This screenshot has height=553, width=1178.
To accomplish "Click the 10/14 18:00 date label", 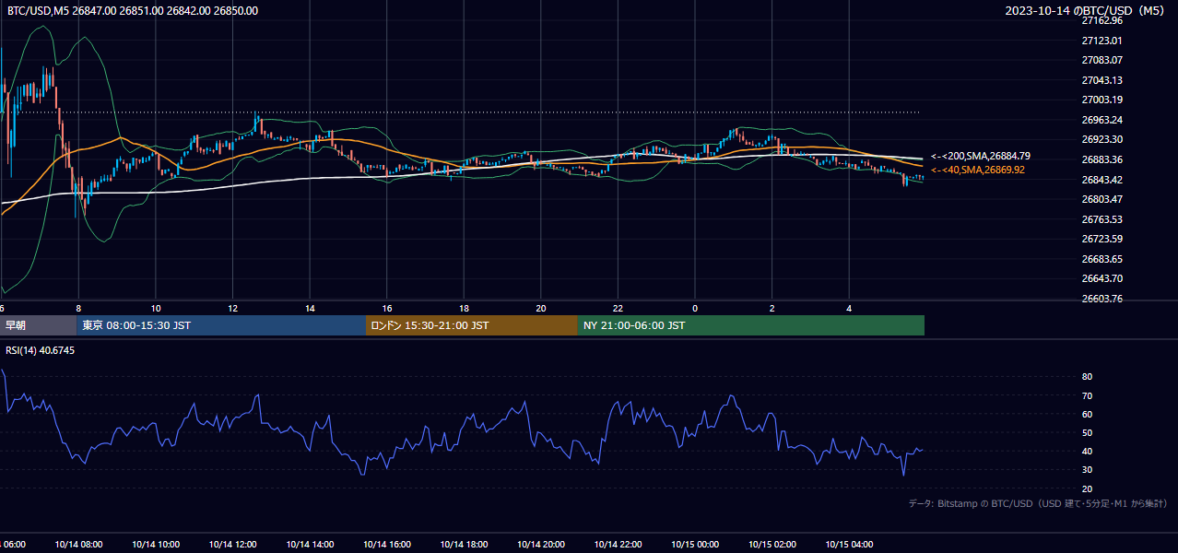I will (x=464, y=545).
